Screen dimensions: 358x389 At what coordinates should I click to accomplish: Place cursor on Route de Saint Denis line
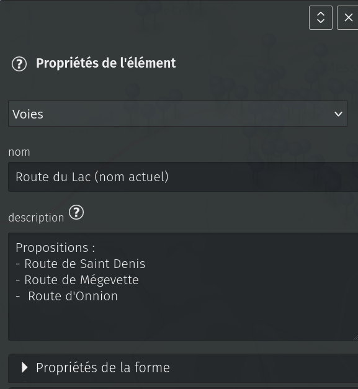tap(81, 264)
